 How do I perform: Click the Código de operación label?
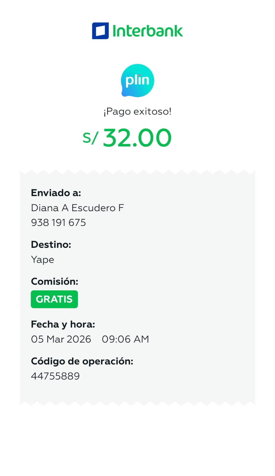coord(82,361)
